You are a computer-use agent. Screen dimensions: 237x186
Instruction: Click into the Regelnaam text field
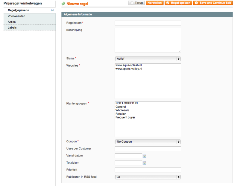click(x=148, y=23)
